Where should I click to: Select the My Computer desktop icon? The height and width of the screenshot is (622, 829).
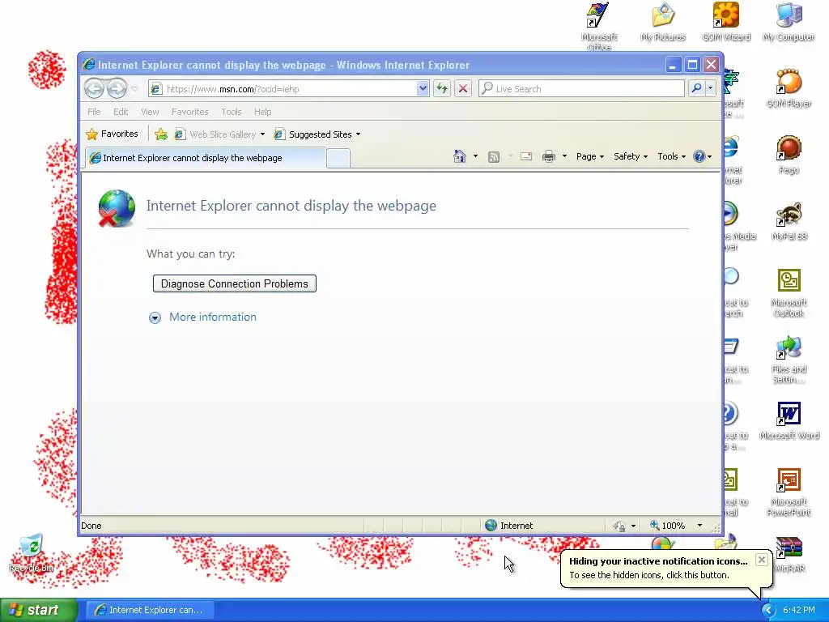pyautogui.click(x=789, y=22)
